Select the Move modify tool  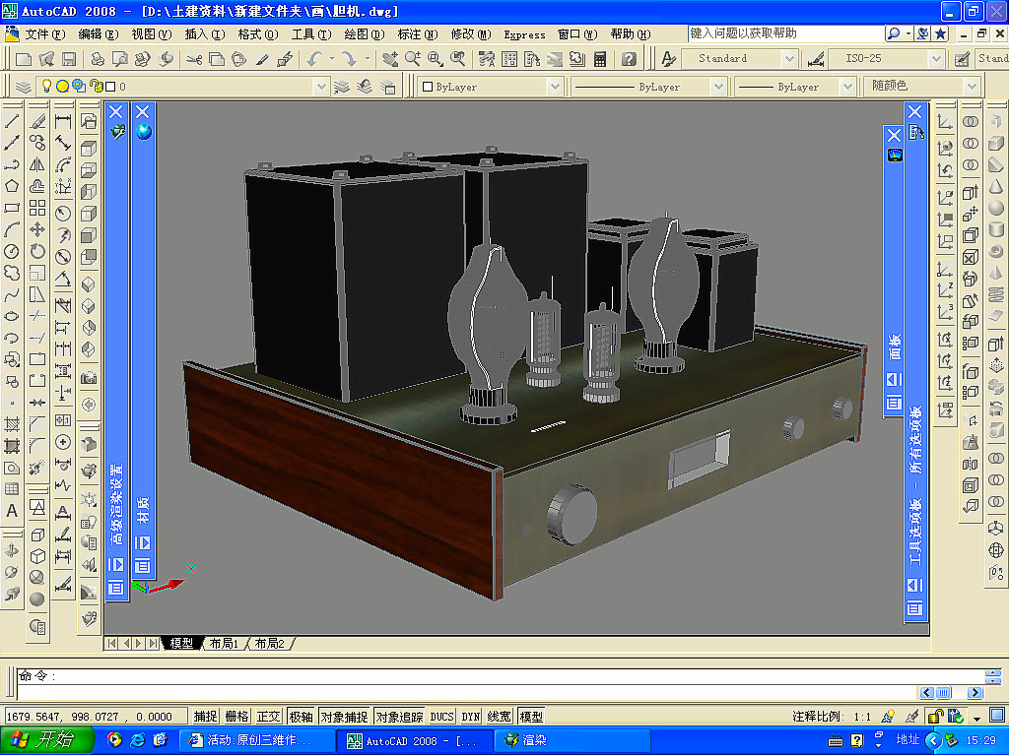tap(37, 230)
